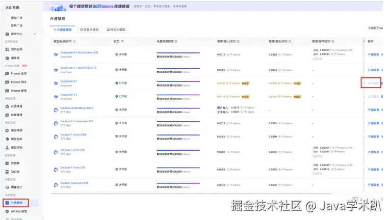389x220 pixels.
Task: Click 开通服务 for Doubao-vision-pro-32k
Action: tap(373, 185)
